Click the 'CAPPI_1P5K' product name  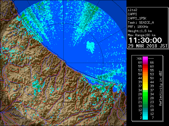coord(137,18)
